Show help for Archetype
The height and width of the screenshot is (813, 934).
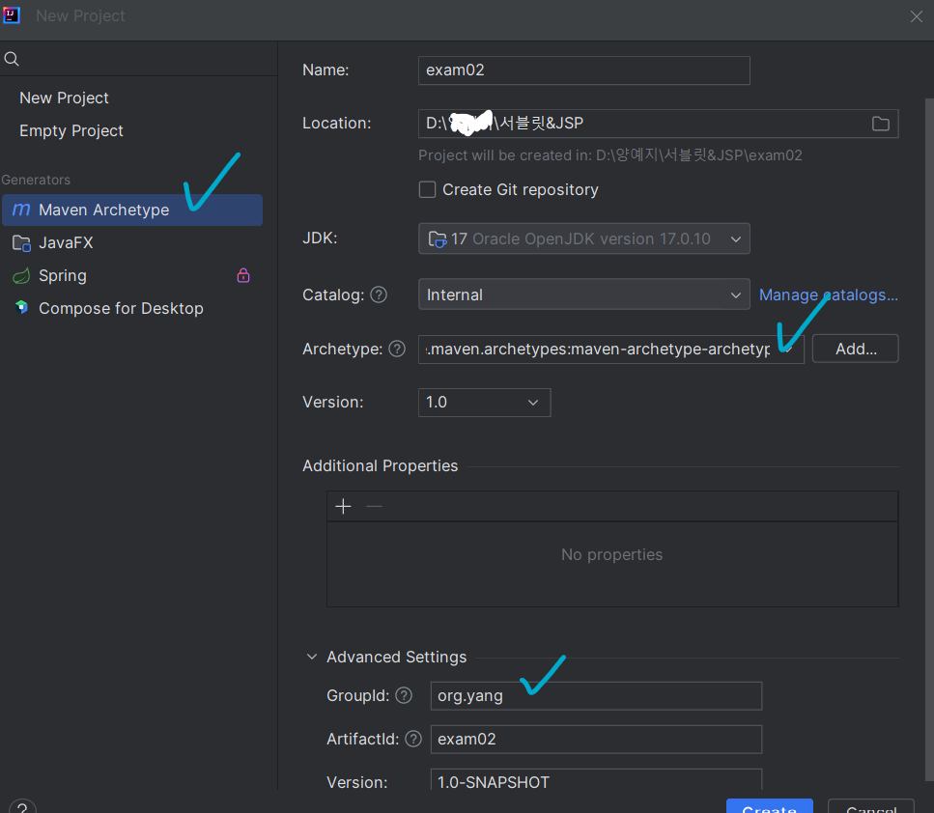pos(397,349)
